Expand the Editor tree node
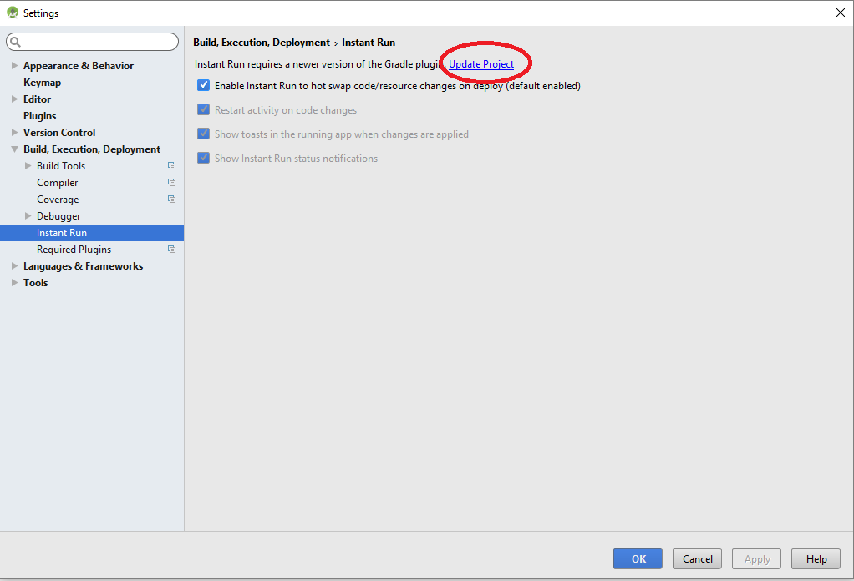This screenshot has width=854, height=581. tap(13, 99)
